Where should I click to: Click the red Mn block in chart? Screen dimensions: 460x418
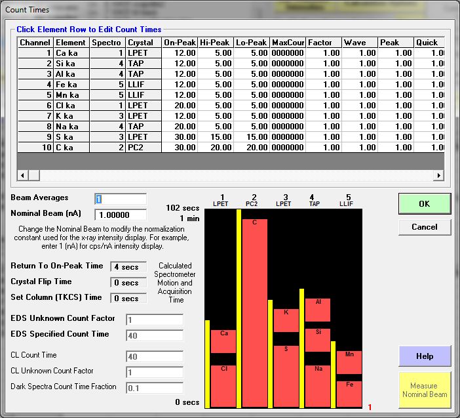click(x=349, y=363)
